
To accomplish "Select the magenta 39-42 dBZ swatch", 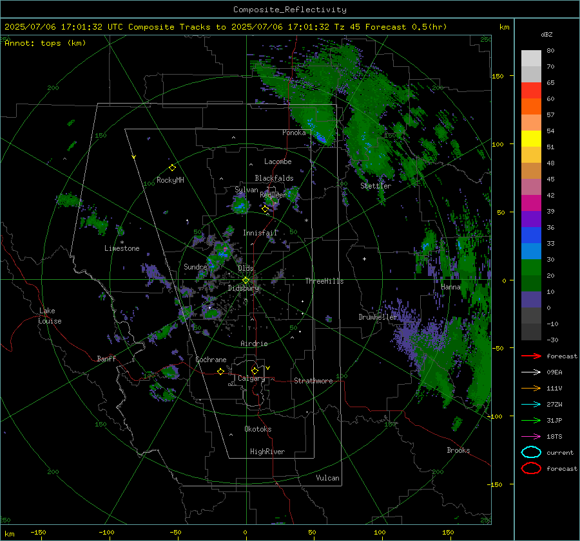I will pyautogui.click(x=531, y=203).
